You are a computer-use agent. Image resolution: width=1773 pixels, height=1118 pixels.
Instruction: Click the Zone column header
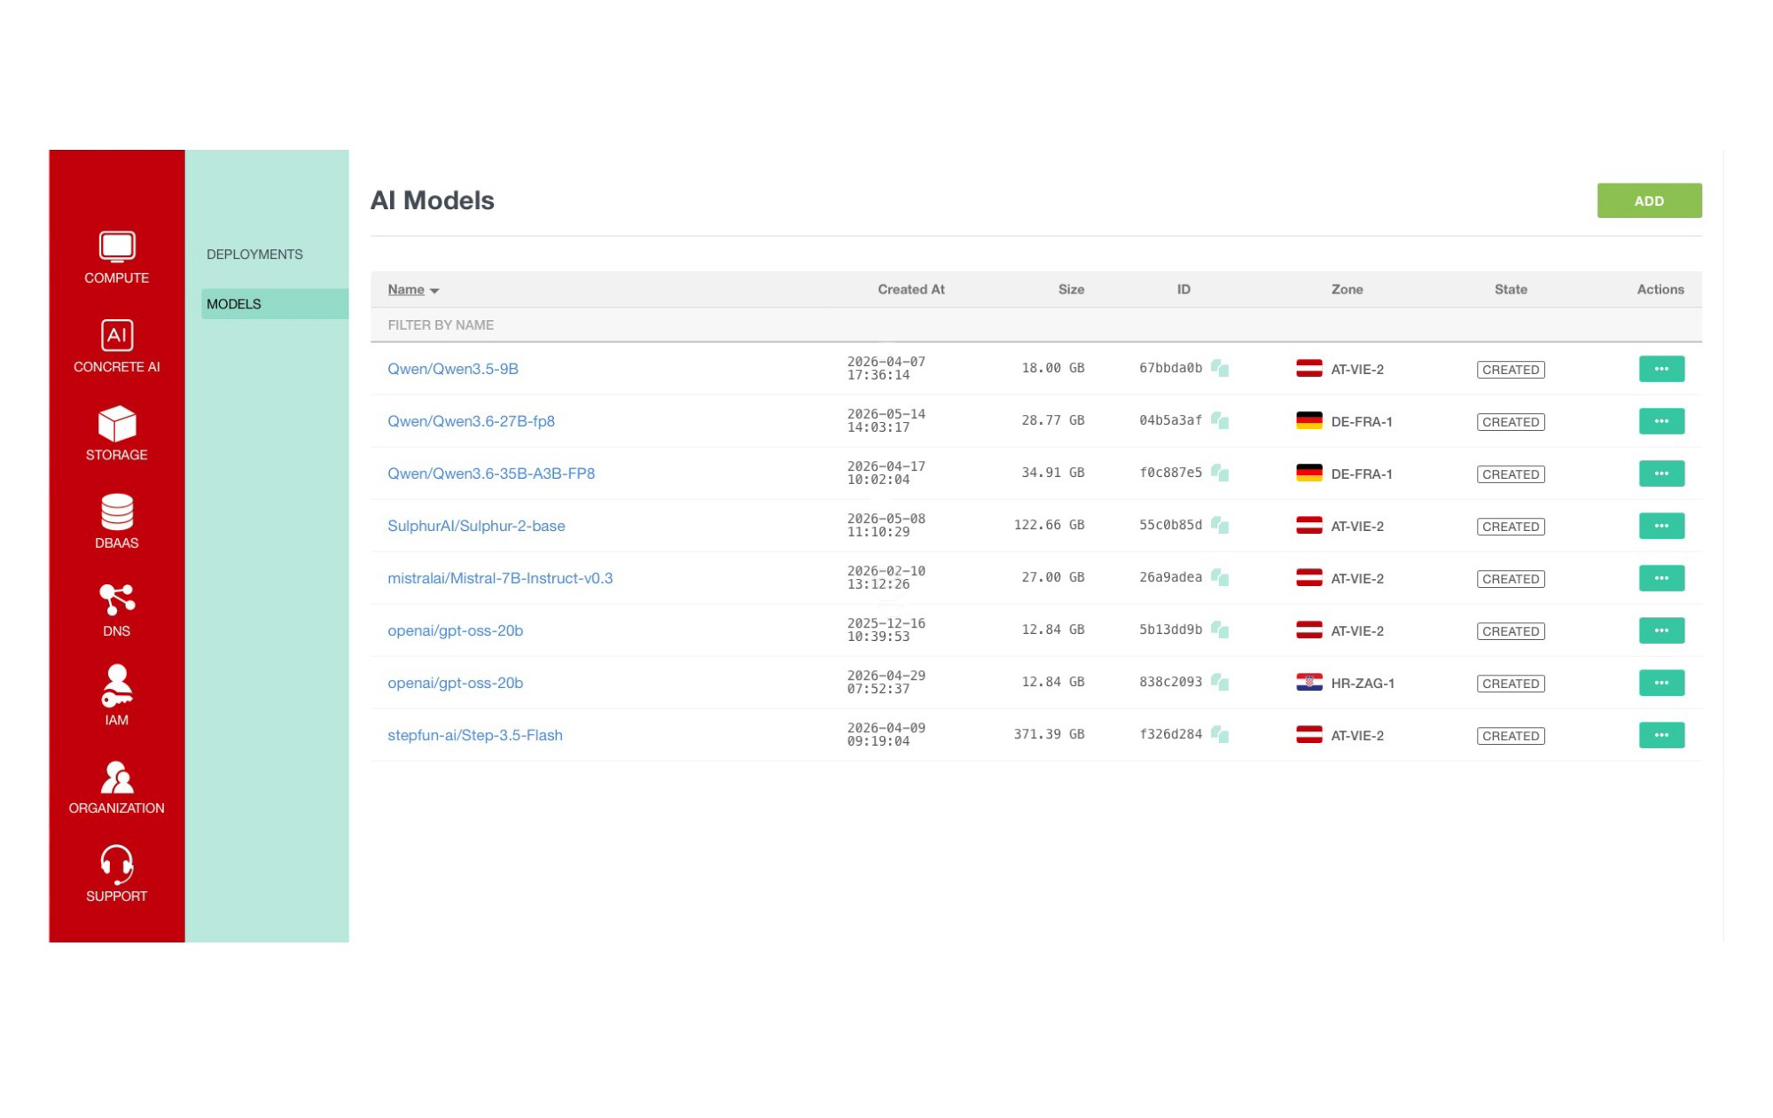point(1347,290)
